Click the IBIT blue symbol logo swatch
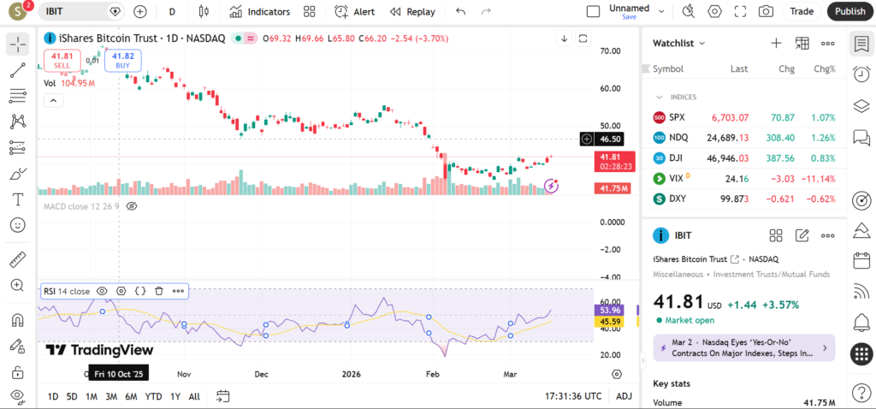The width and height of the screenshot is (876, 409). (x=660, y=235)
